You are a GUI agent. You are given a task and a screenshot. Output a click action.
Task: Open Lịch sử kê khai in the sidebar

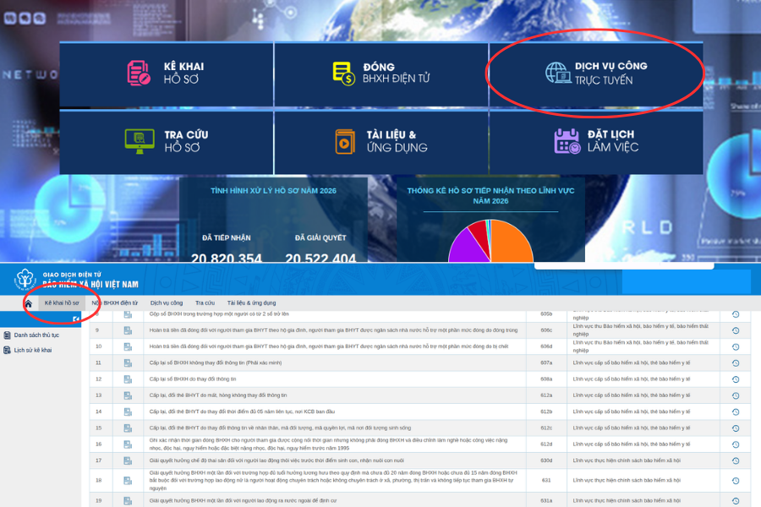click(28, 351)
